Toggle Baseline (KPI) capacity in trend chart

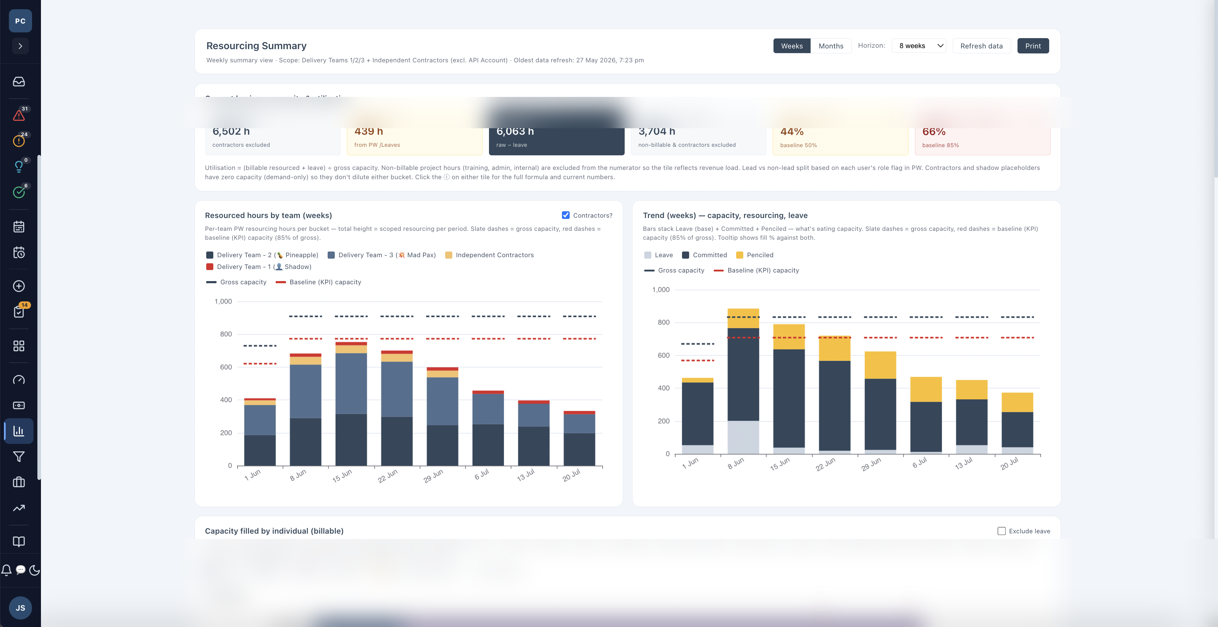pos(756,270)
